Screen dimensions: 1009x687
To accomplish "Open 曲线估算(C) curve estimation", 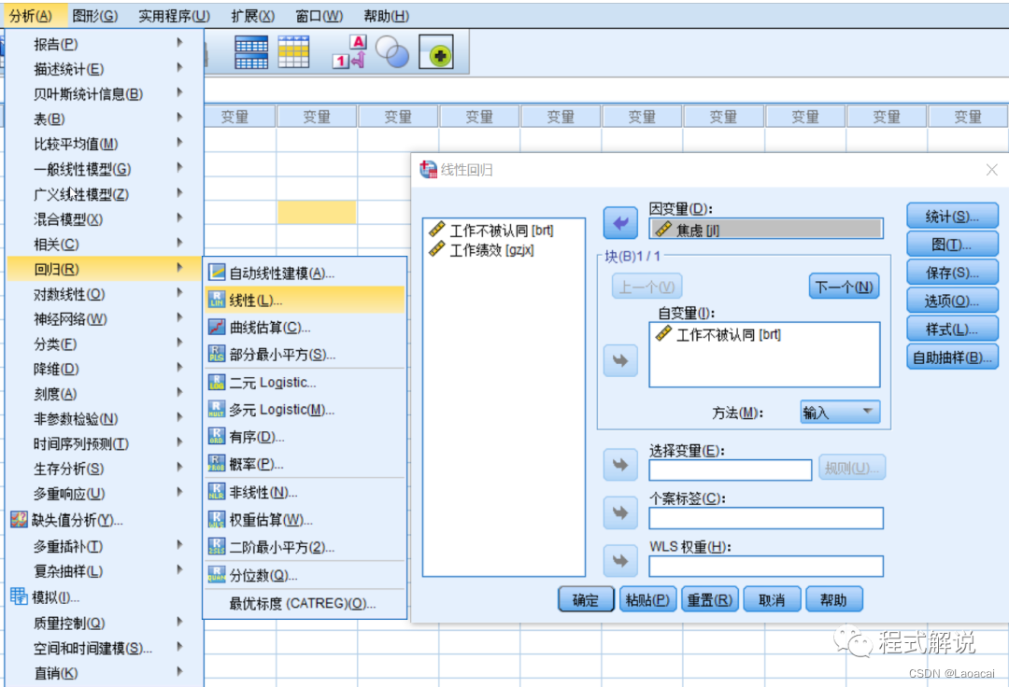I will (305, 328).
